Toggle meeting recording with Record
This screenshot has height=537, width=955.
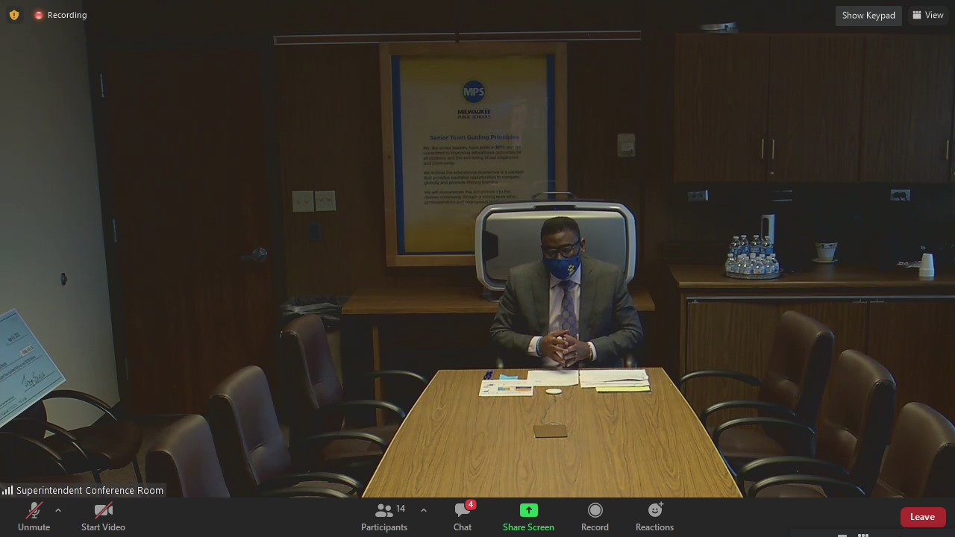pos(595,517)
